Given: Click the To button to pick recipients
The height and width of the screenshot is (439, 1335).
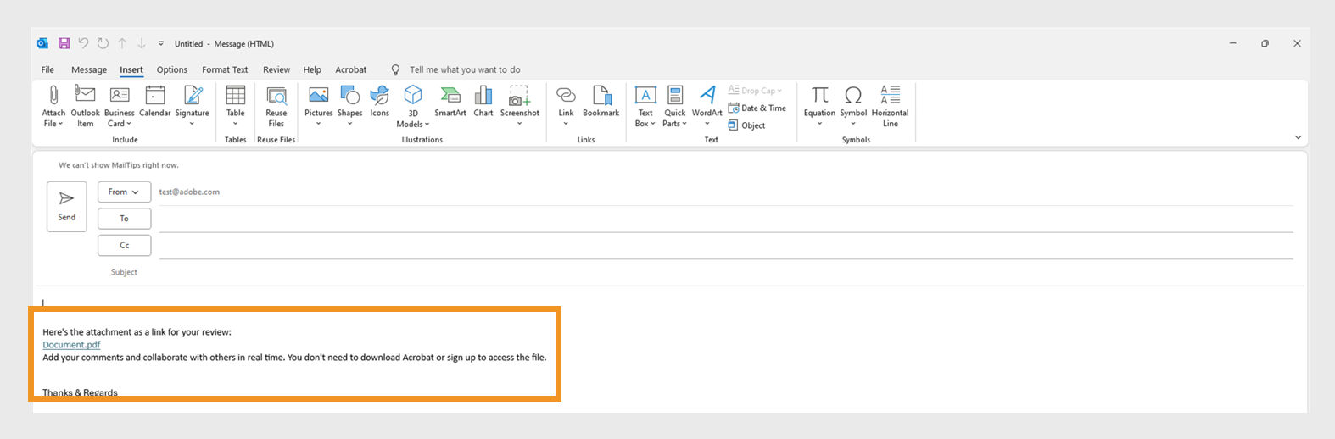Looking at the screenshot, I should coord(124,219).
